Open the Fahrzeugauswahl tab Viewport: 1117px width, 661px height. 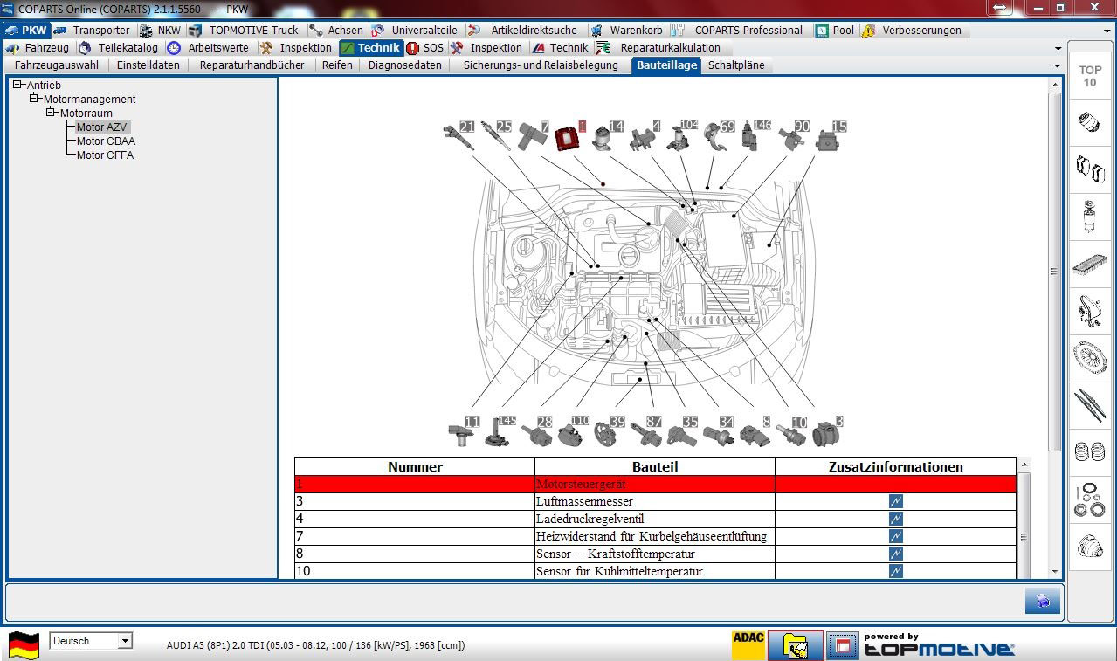tap(57, 65)
